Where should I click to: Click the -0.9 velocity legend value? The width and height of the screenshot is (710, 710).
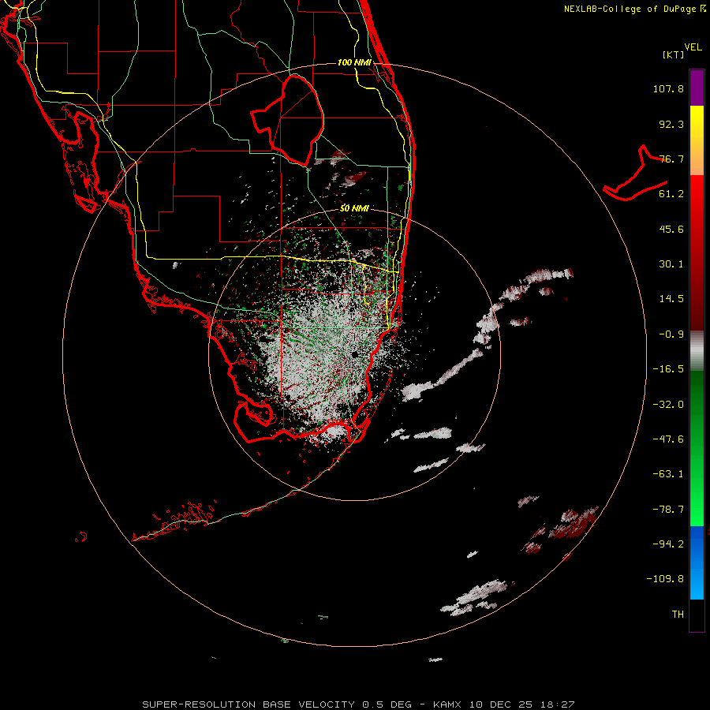tap(671, 334)
